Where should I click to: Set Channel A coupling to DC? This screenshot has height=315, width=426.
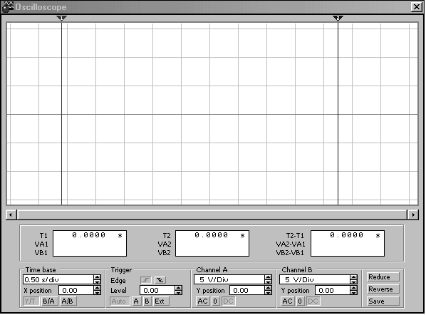point(228,301)
